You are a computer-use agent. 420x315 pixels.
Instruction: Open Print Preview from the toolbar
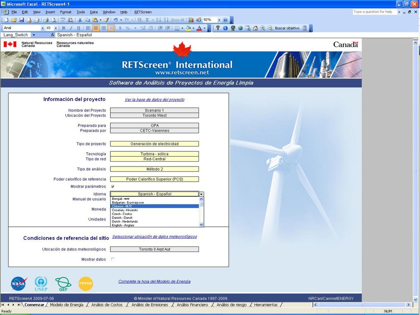coord(54,20)
